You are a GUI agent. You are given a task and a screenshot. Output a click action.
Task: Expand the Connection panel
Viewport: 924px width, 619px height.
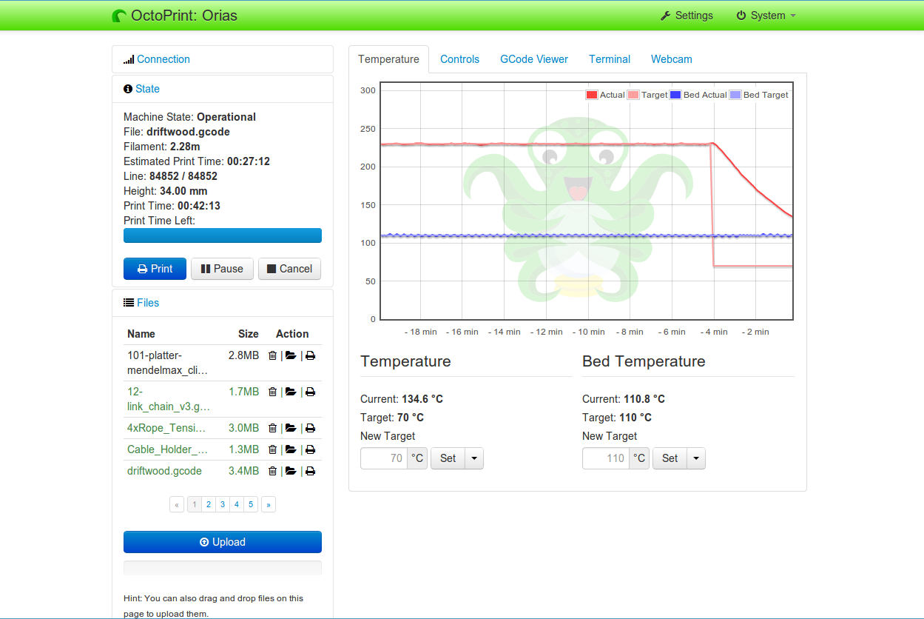163,59
